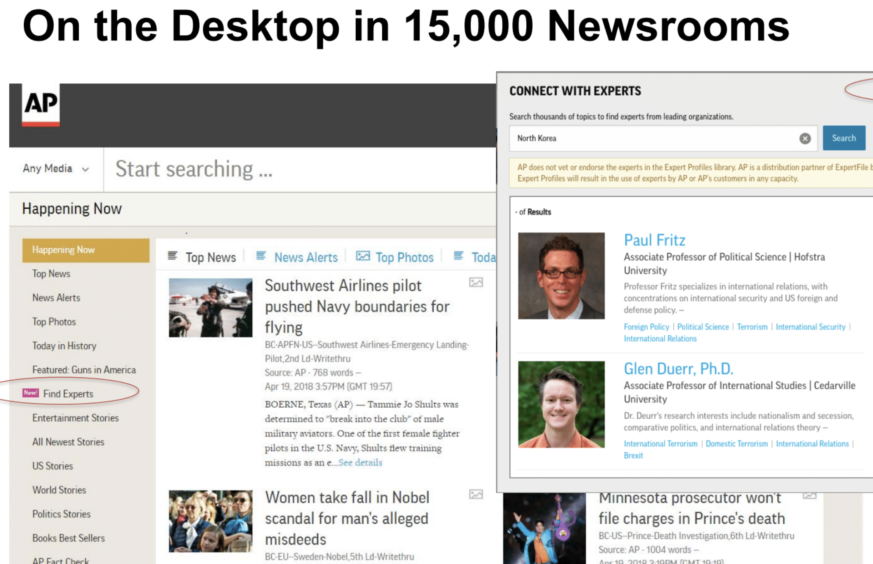Open World Stories in sidebar
The width and height of the screenshot is (873, 564).
click(59, 490)
